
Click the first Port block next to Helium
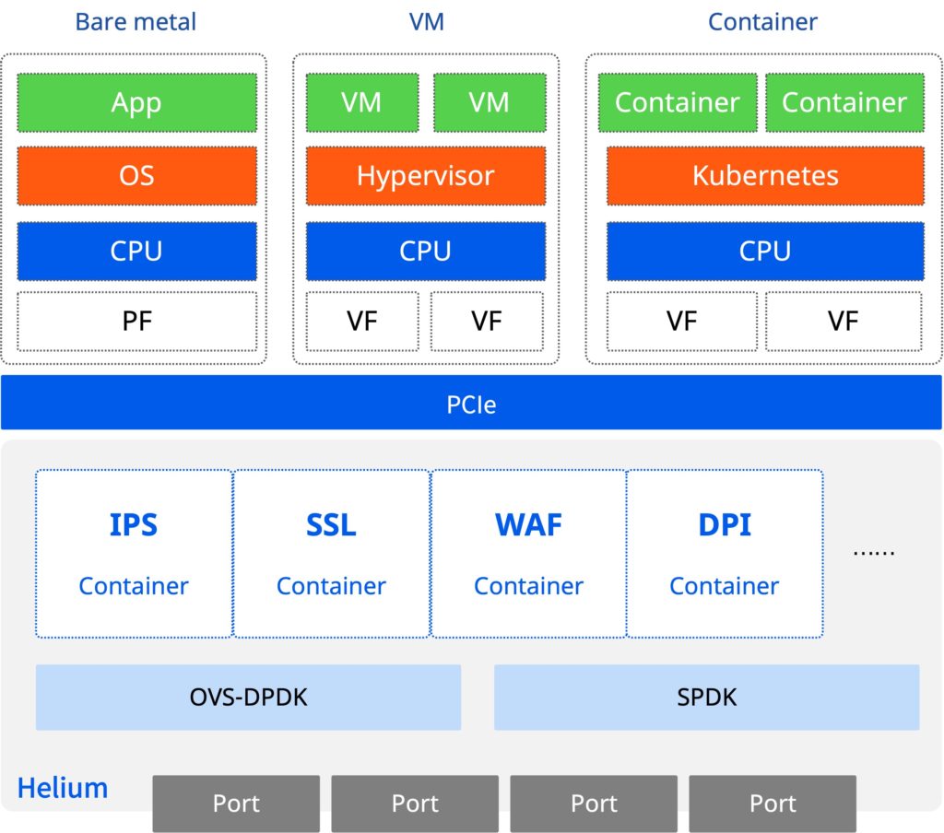click(x=236, y=804)
